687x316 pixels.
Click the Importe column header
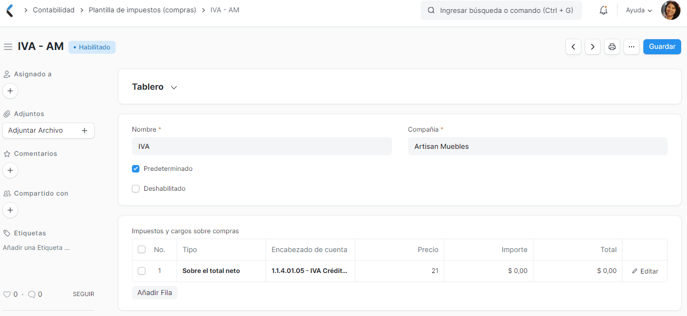489,249
